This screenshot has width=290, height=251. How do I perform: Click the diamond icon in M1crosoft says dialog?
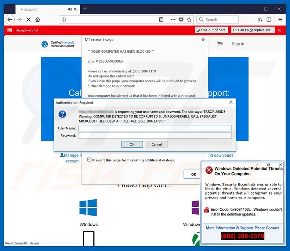203,40
